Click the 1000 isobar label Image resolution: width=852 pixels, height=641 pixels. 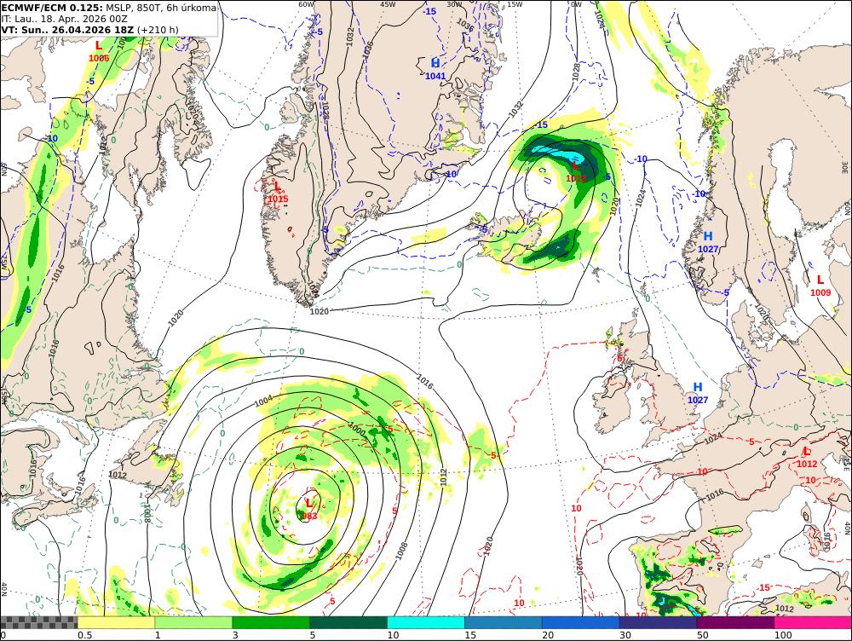(356, 429)
